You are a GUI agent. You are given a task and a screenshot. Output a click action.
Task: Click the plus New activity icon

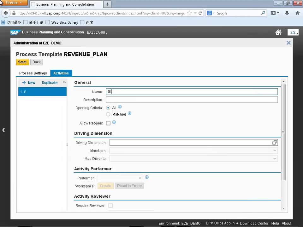pyautogui.click(x=24, y=83)
